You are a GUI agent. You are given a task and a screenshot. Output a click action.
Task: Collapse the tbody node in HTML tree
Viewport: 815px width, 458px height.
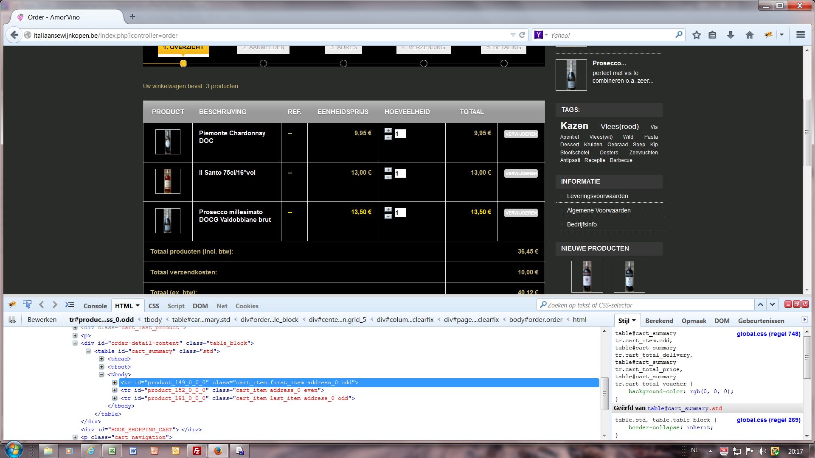101,374
